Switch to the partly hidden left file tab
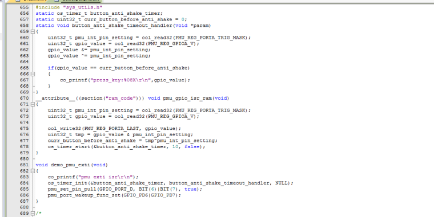The height and width of the screenshot is (217, 434). point(30,1)
